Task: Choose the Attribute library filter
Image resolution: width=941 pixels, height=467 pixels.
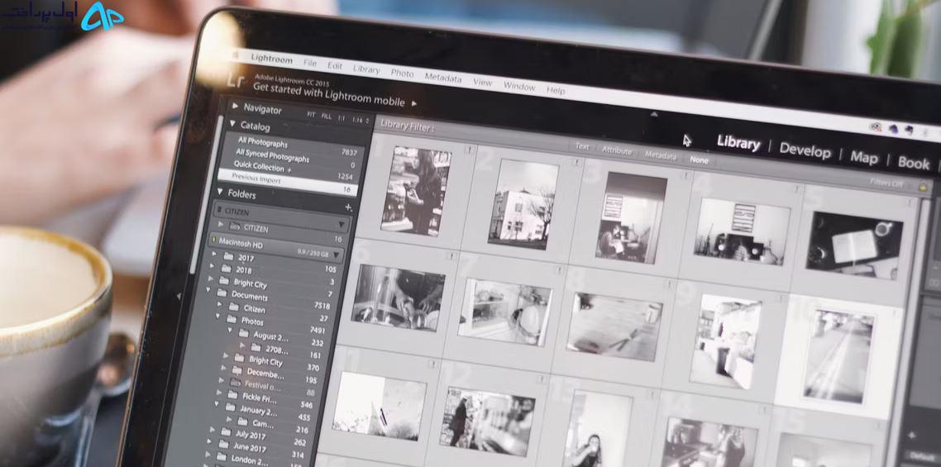Action: pos(617,150)
